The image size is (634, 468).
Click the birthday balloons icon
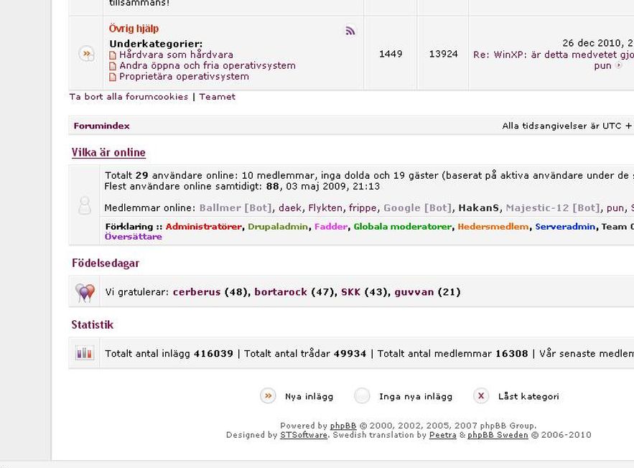tap(85, 292)
